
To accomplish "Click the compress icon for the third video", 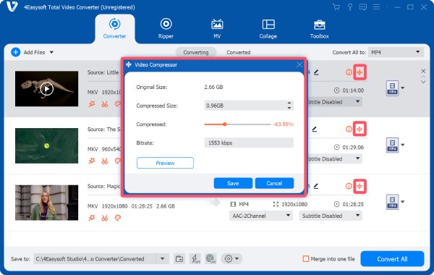I will [x=359, y=186].
